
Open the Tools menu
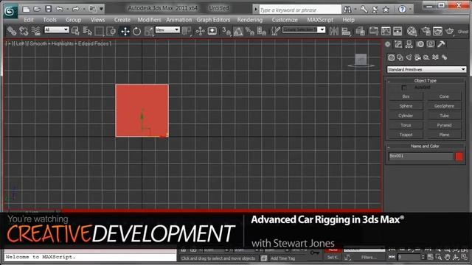point(49,20)
